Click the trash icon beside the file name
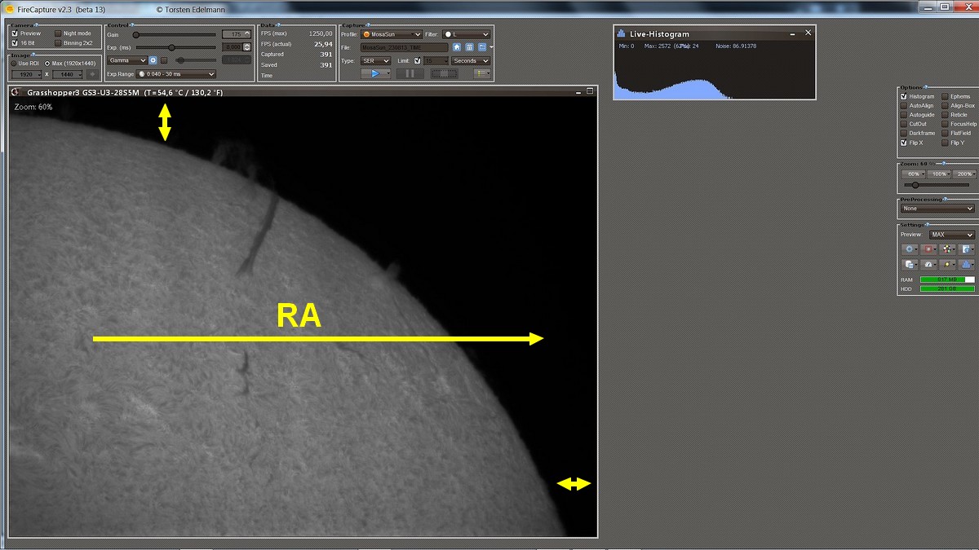 pos(469,47)
